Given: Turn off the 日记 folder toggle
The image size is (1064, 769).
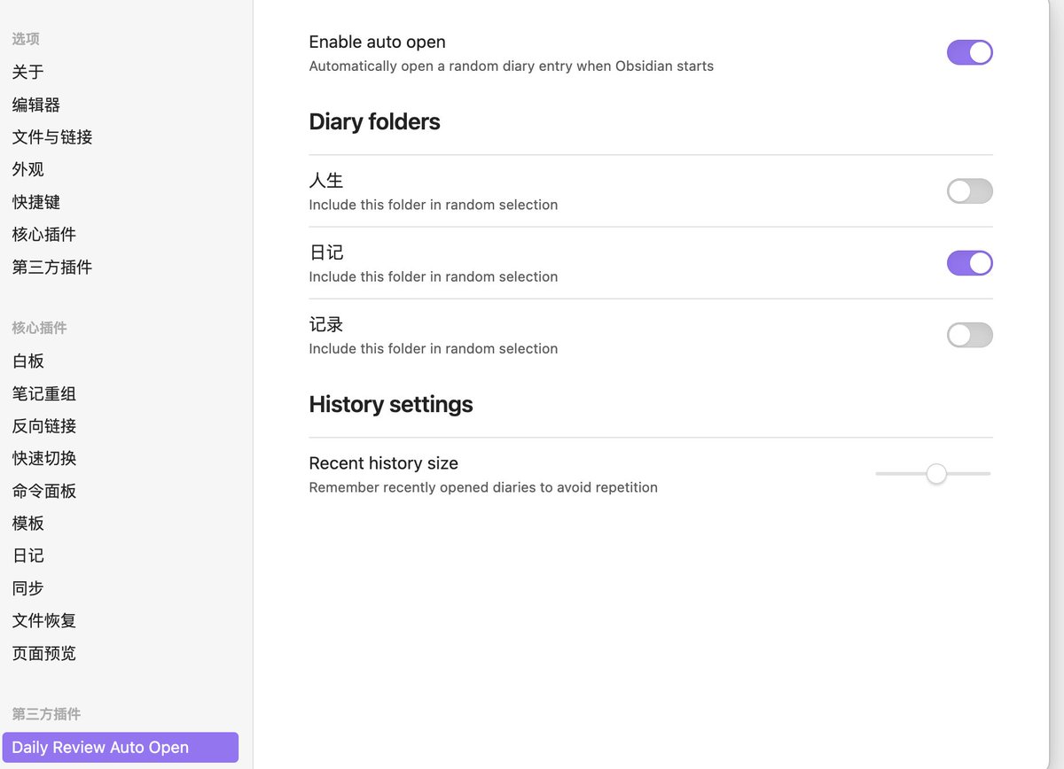Looking at the screenshot, I should 969,263.
